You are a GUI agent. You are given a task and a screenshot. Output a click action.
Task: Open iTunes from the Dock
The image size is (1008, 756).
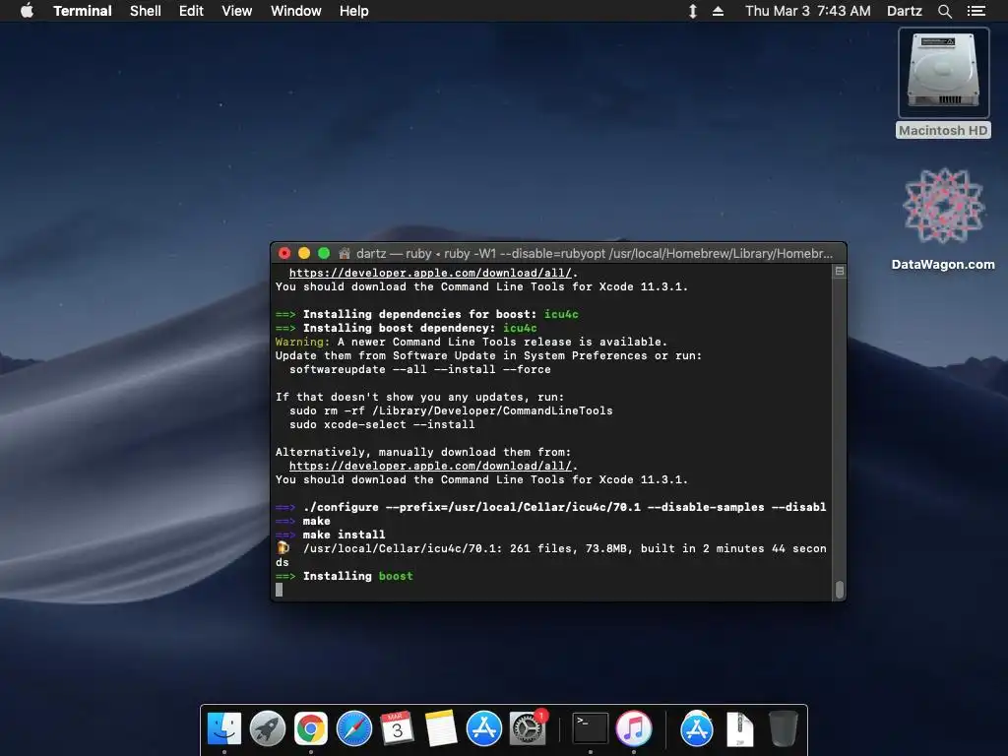coord(634,729)
